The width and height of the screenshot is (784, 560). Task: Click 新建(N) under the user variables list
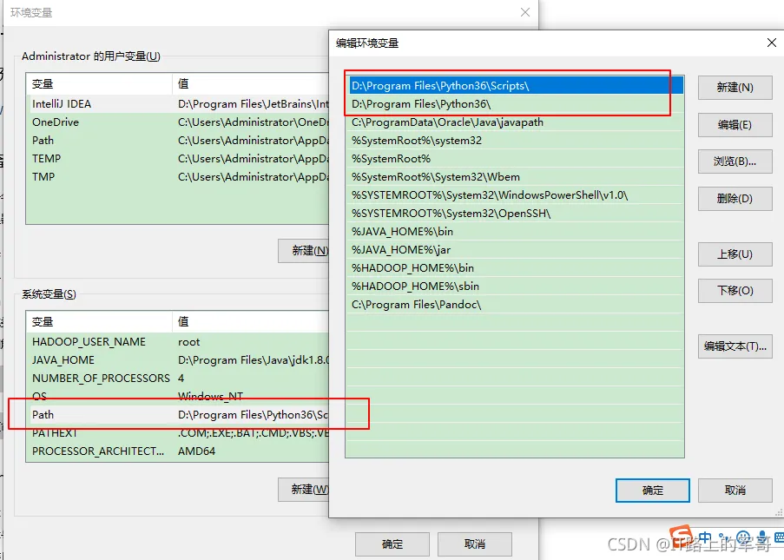point(304,251)
